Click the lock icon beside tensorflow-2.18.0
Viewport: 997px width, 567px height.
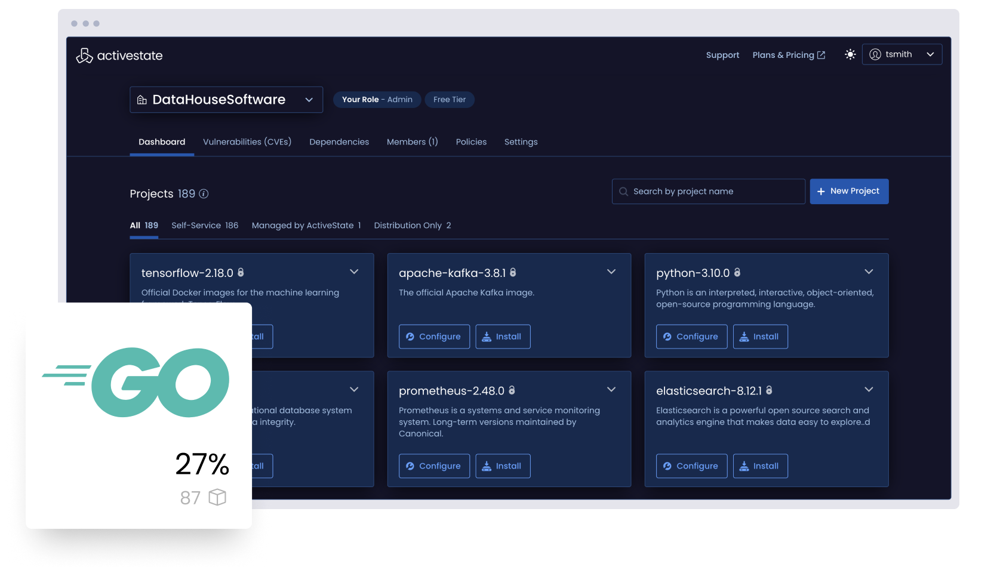(241, 273)
